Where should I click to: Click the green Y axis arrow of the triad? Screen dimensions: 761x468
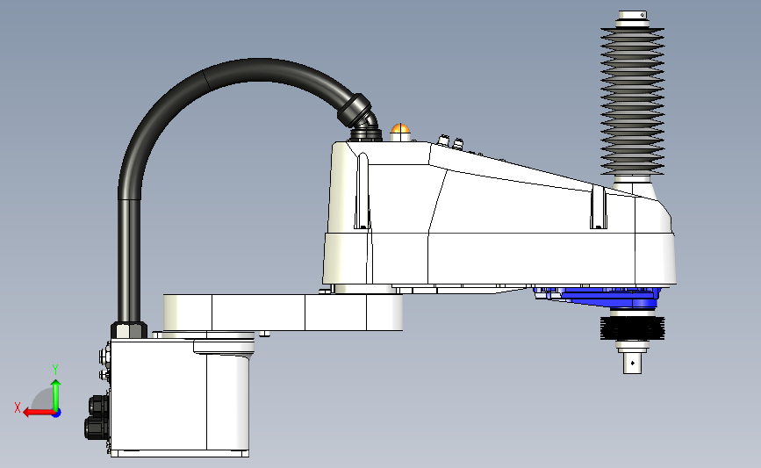56,394
